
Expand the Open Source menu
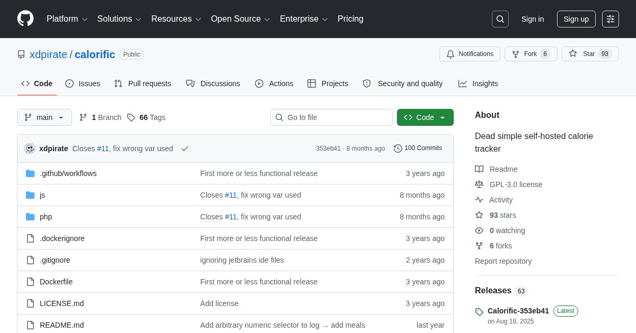click(x=241, y=19)
